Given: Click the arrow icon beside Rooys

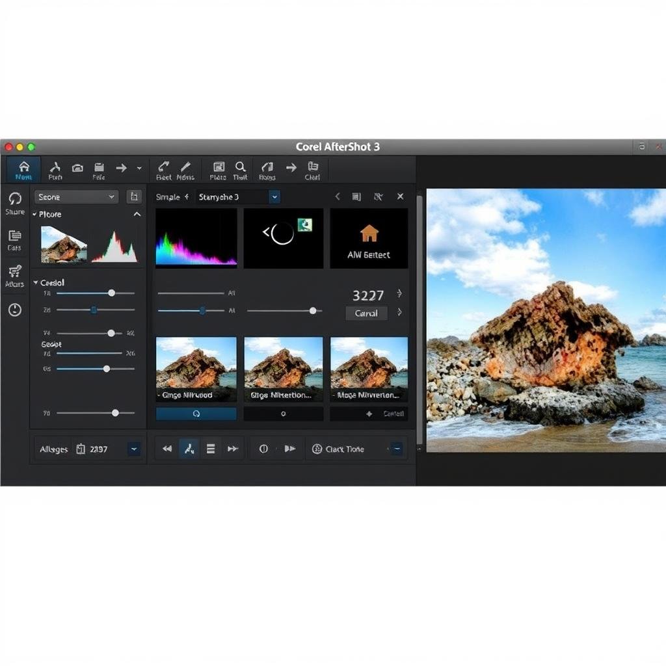Looking at the screenshot, I should tap(291, 167).
